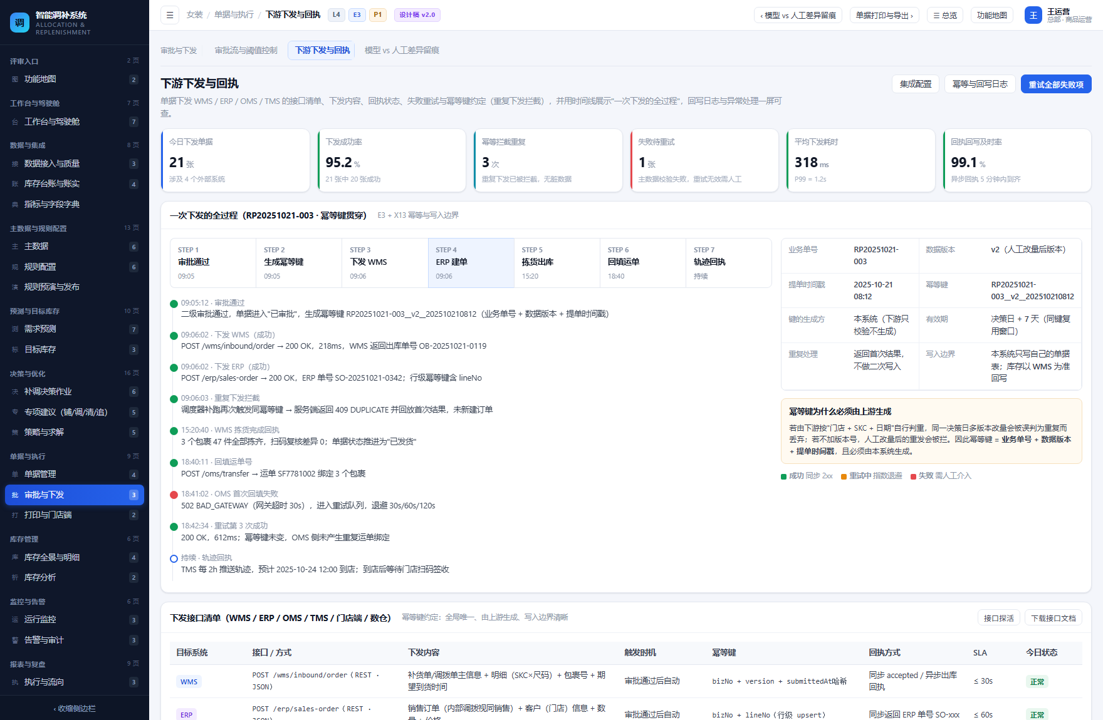The height and width of the screenshot is (720, 1103).
Task: Open 告警与审计 sidebar item
Action: (75, 640)
